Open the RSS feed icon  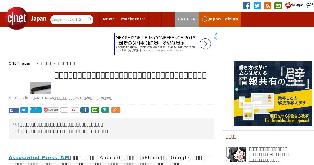click(x=268, y=6)
